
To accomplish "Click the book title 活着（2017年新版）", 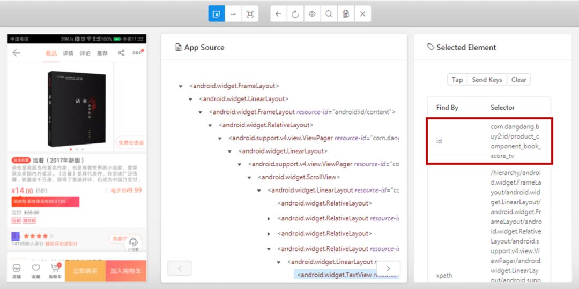I will 58,161.
